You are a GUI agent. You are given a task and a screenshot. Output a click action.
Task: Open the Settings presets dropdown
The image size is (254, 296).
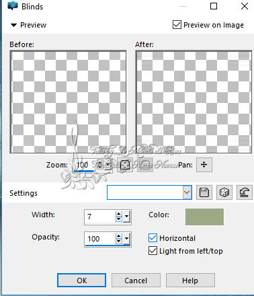pos(187,192)
